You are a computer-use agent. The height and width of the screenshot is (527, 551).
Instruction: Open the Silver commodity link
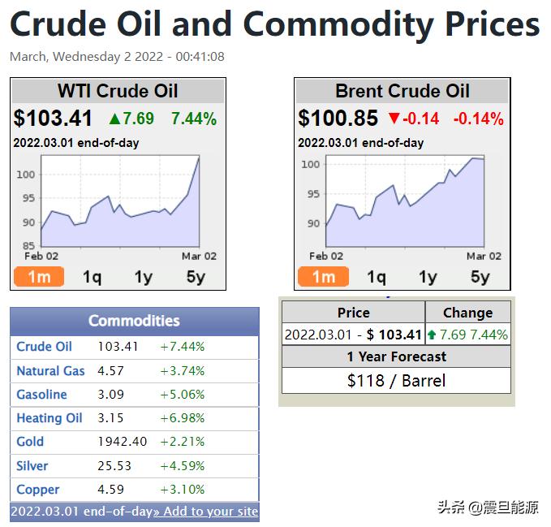[32, 466]
